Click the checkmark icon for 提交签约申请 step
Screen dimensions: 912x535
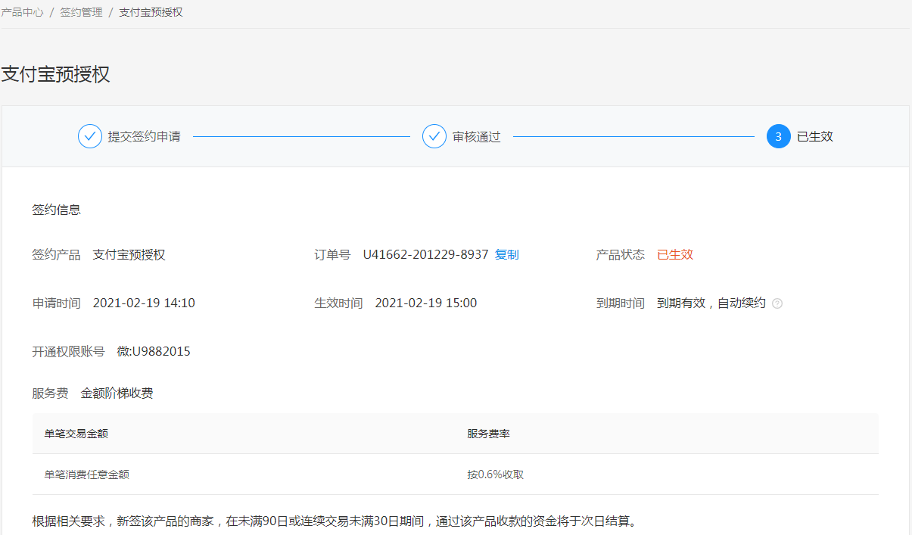point(90,136)
